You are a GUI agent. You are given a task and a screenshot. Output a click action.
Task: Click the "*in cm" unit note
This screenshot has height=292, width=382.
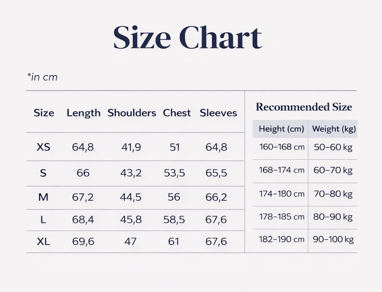click(x=42, y=77)
